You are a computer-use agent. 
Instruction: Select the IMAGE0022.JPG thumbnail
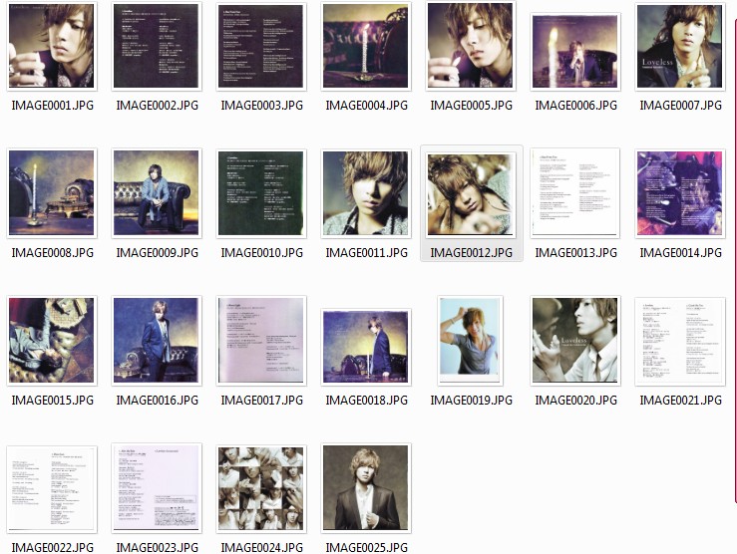pyautogui.click(x=52, y=489)
